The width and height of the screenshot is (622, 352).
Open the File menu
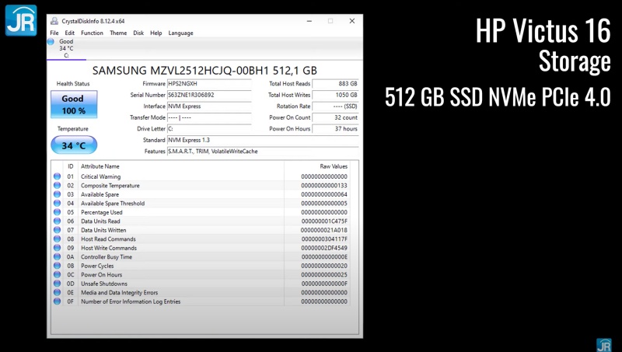click(x=54, y=33)
